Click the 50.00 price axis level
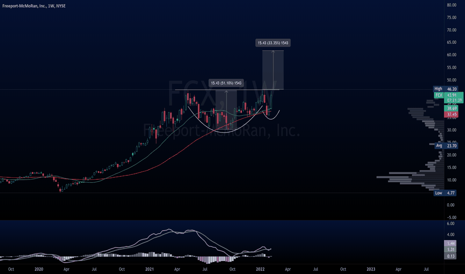 pos(452,80)
